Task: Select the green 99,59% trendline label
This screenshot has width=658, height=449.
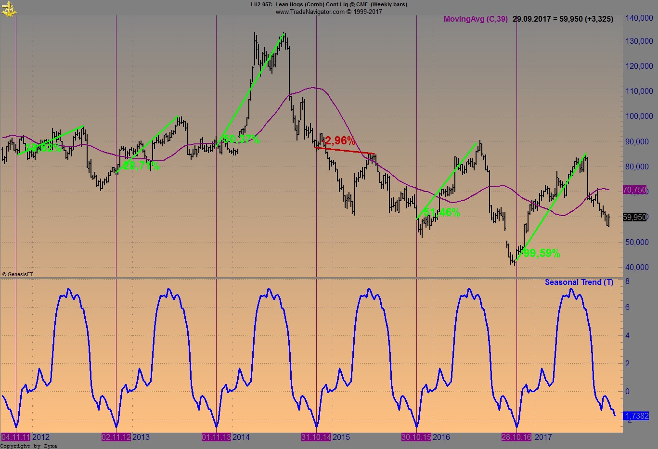Action: pyautogui.click(x=541, y=252)
